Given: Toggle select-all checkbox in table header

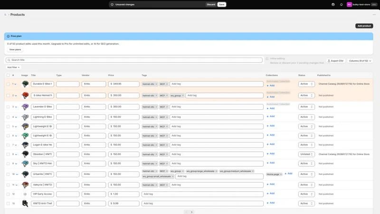Looking at the screenshot, I should pyautogui.click(x=8, y=75).
